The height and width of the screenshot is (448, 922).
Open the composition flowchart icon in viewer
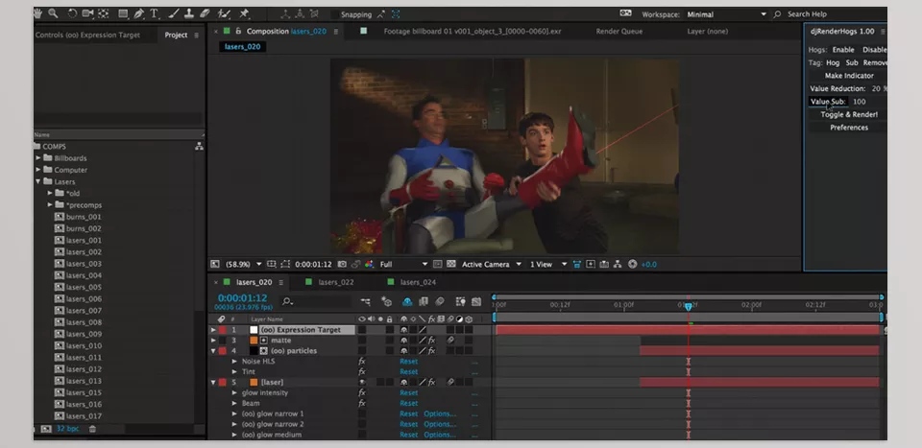pos(618,264)
